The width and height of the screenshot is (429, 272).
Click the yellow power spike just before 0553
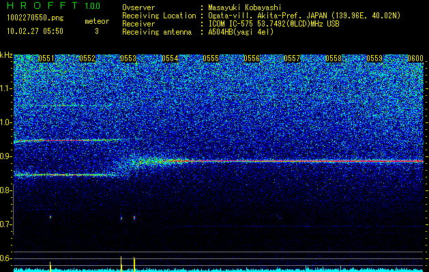click(121, 264)
